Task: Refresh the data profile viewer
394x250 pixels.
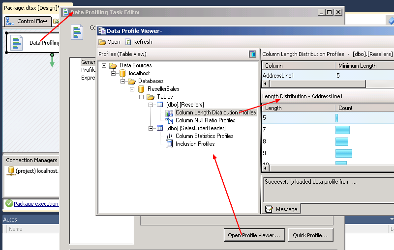Action: coord(139,42)
